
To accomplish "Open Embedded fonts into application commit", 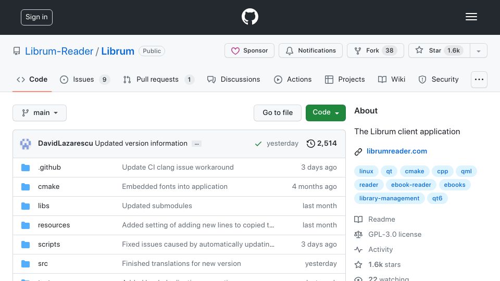I will [x=175, y=186].
